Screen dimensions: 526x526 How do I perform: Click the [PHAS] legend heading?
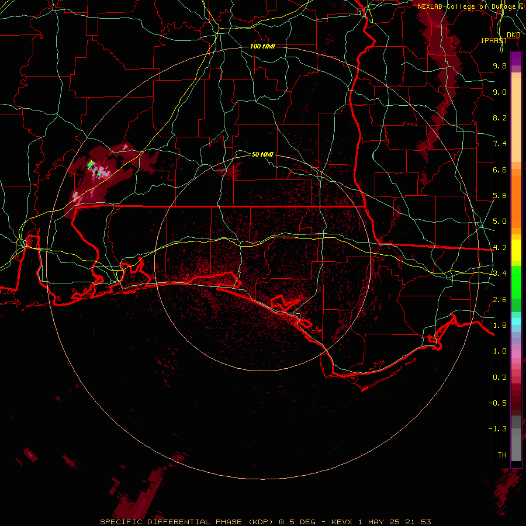[494, 40]
